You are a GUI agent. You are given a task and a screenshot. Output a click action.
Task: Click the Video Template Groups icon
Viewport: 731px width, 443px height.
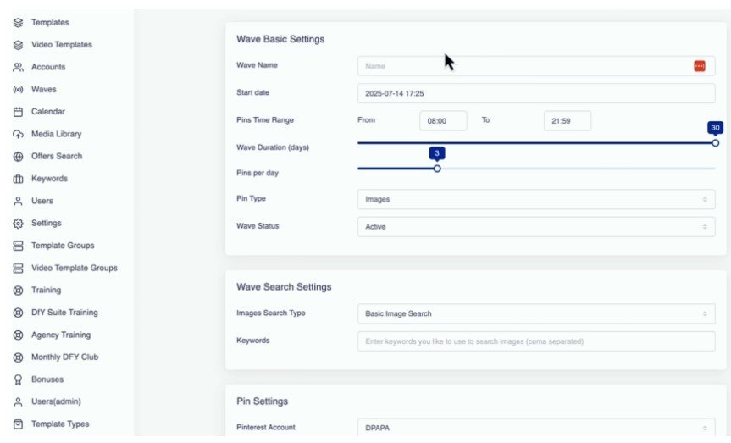click(18, 269)
